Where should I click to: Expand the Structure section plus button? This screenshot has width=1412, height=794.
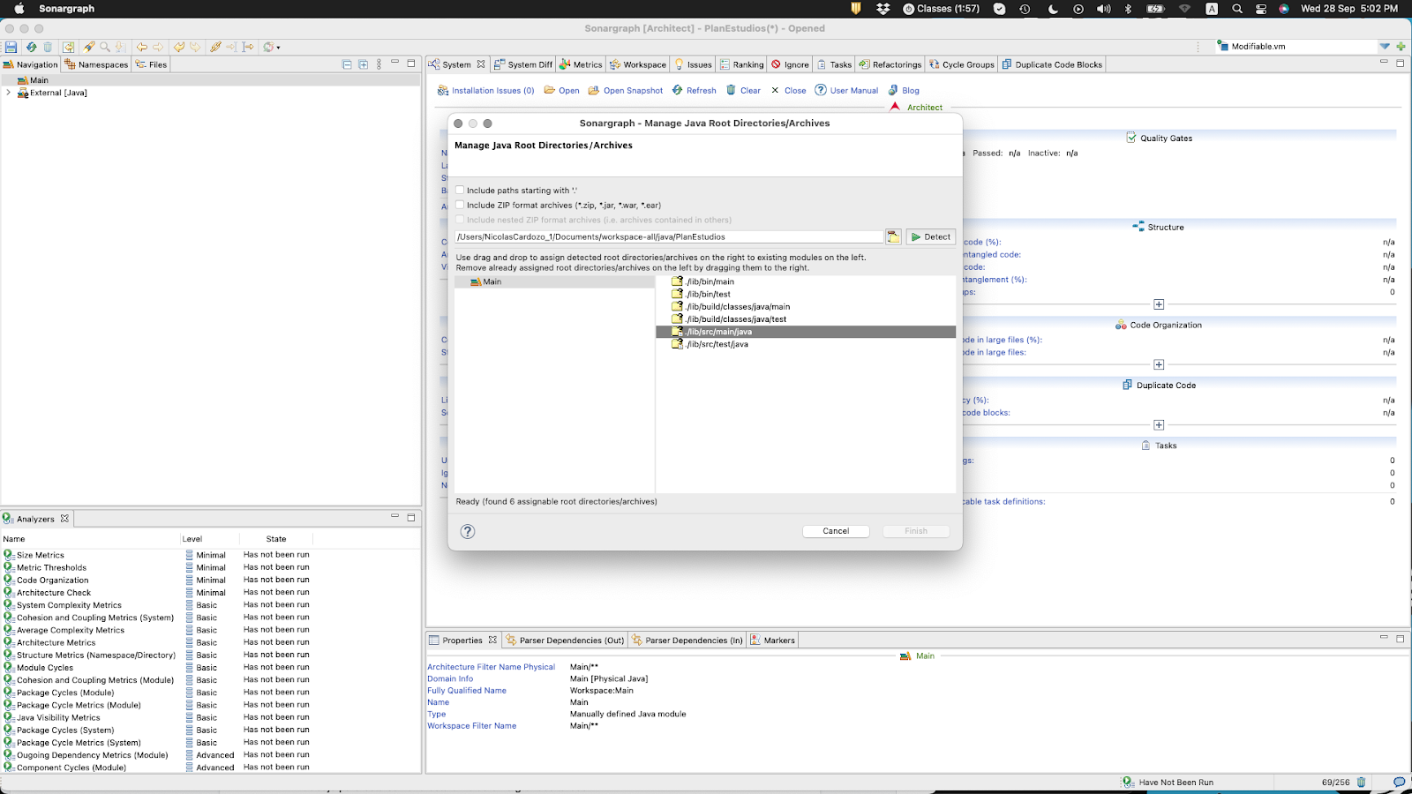(1159, 304)
